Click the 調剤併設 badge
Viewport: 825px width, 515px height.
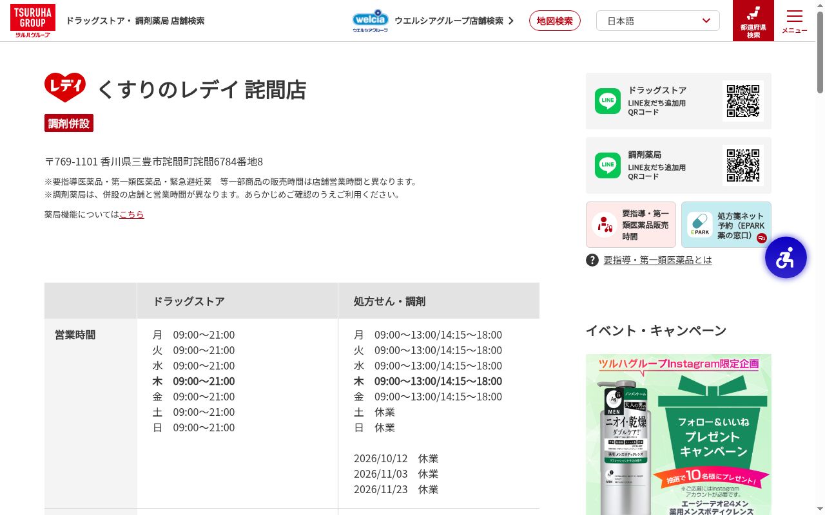coord(69,123)
